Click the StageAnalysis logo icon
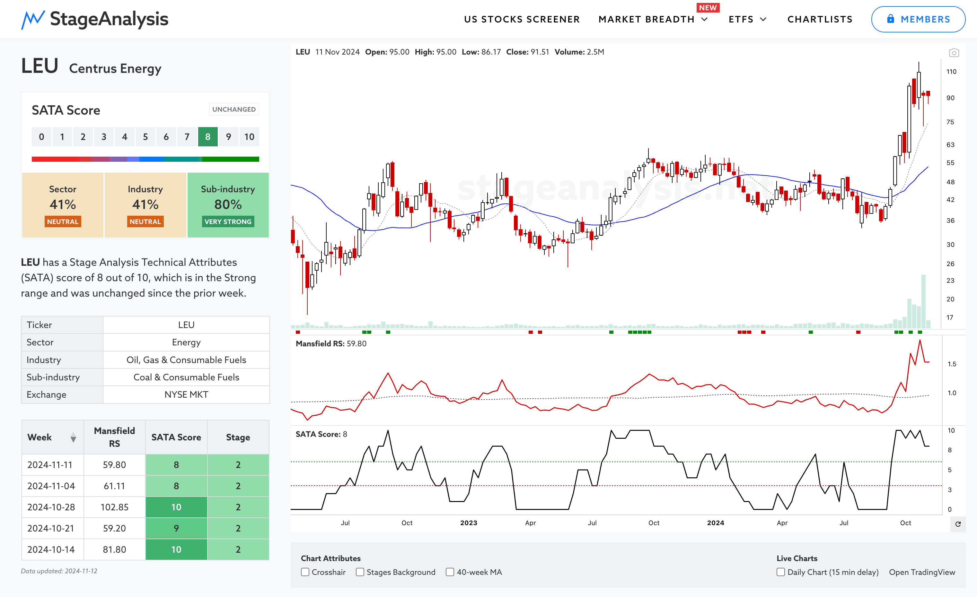977x597 pixels. pyautogui.click(x=33, y=19)
